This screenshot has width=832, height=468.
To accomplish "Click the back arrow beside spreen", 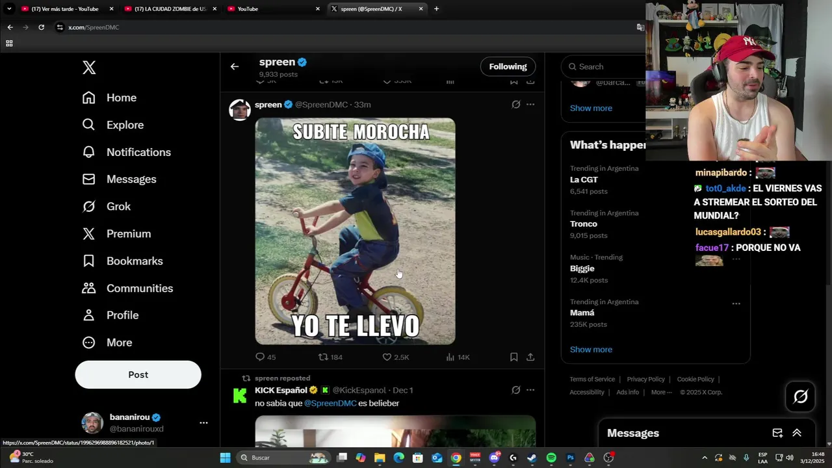I will (x=235, y=66).
